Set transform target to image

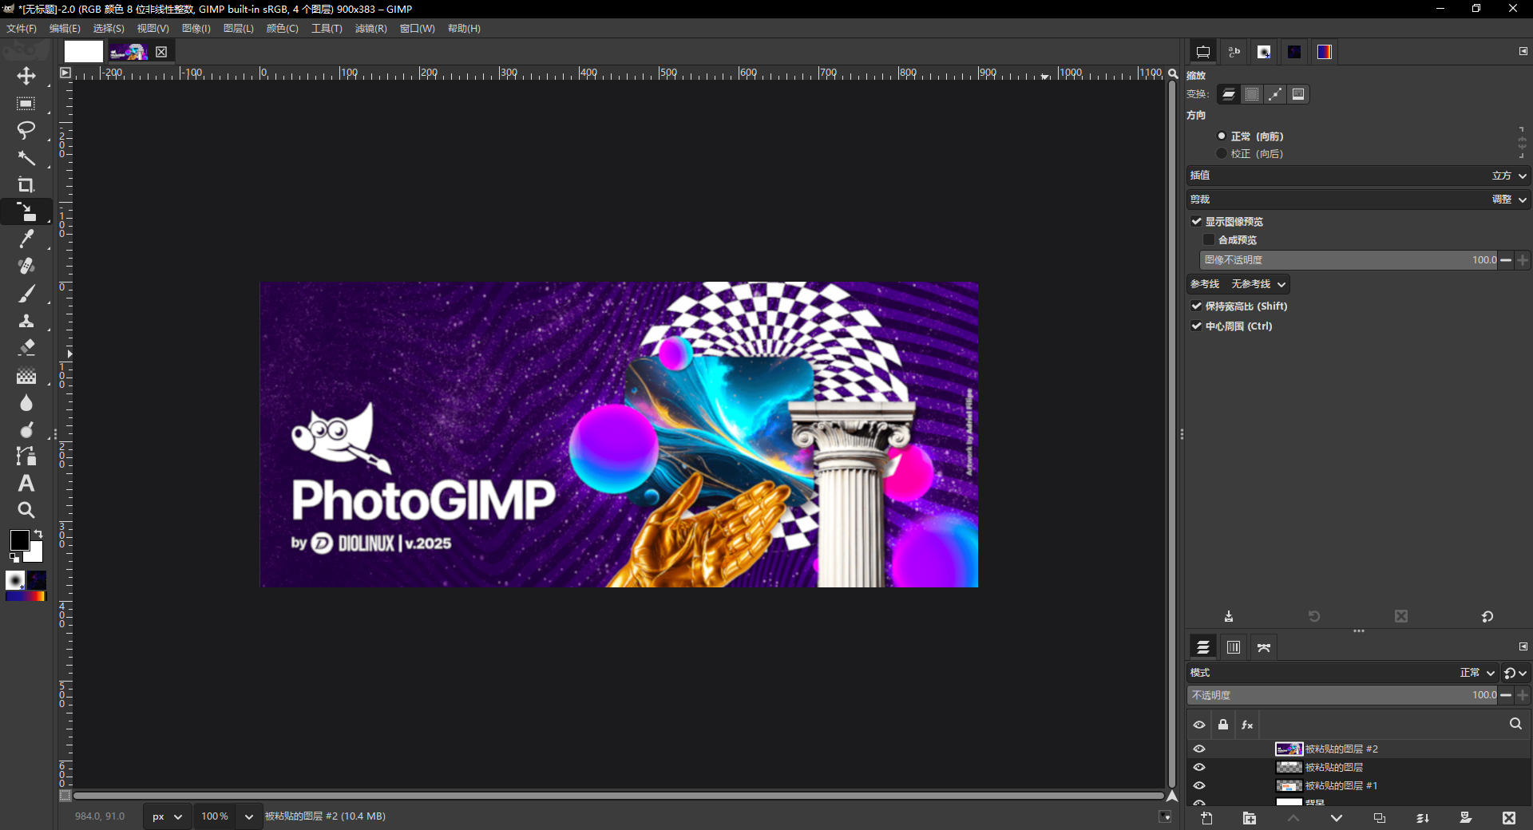pos(1298,94)
